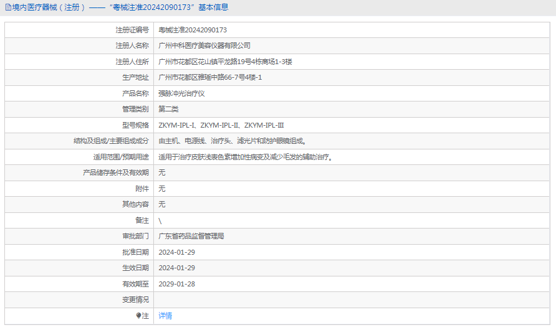
Task: Click 无 in the 其他内容 row
Action: click(x=161, y=204)
